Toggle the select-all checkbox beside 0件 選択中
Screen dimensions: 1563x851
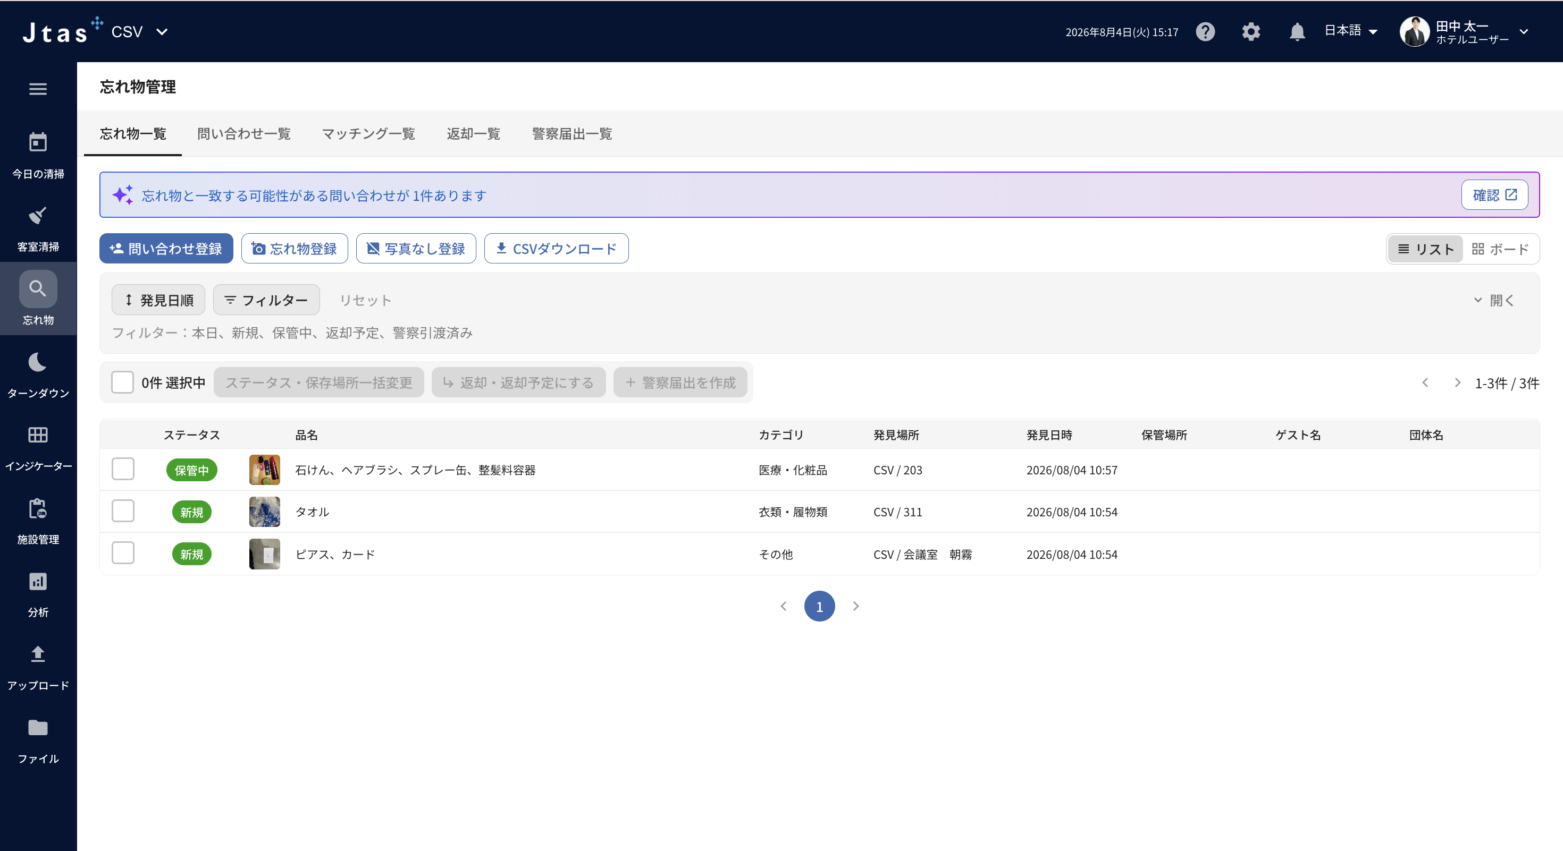[122, 382]
